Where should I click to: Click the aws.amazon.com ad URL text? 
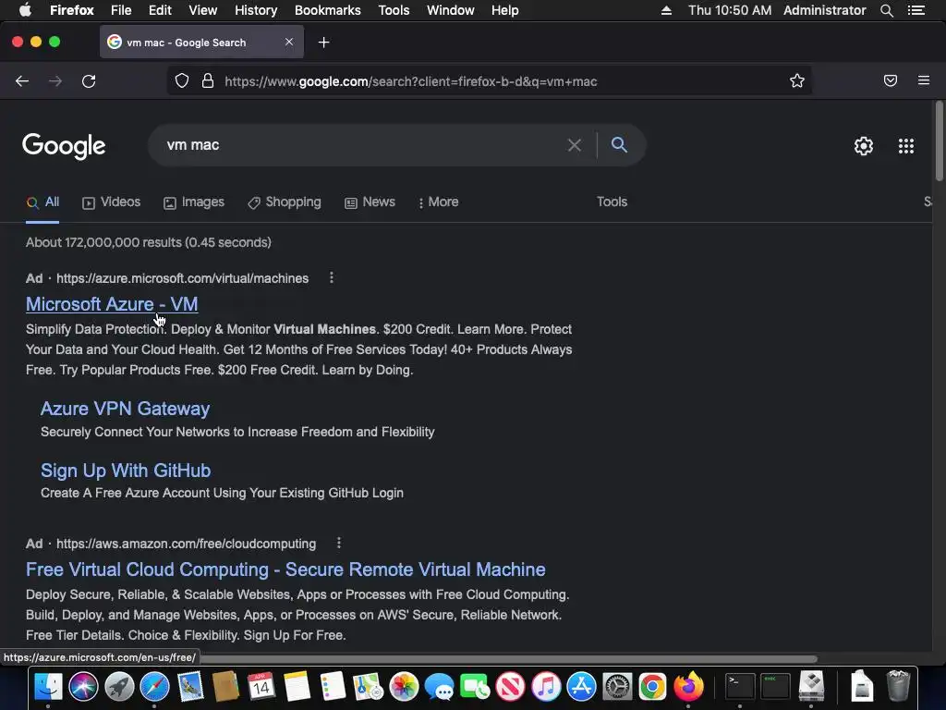(x=186, y=544)
